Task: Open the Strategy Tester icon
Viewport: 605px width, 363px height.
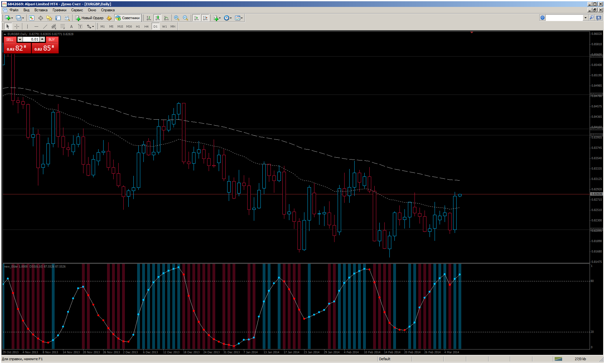Action: (x=67, y=18)
